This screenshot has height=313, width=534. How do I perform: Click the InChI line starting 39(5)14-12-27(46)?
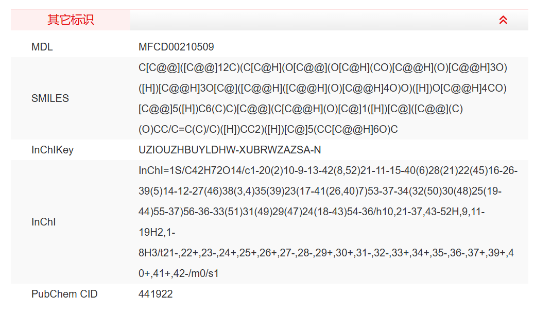320,191
